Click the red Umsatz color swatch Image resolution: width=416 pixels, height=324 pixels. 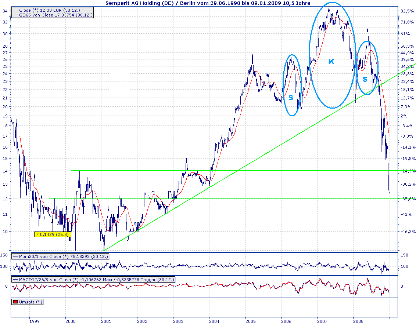[x=15, y=302]
